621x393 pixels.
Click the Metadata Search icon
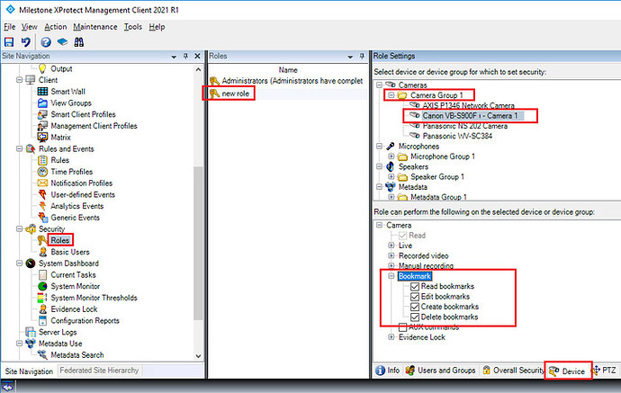click(x=42, y=355)
